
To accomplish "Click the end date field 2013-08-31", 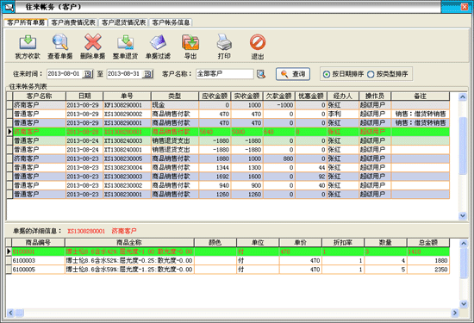I will [125, 74].
